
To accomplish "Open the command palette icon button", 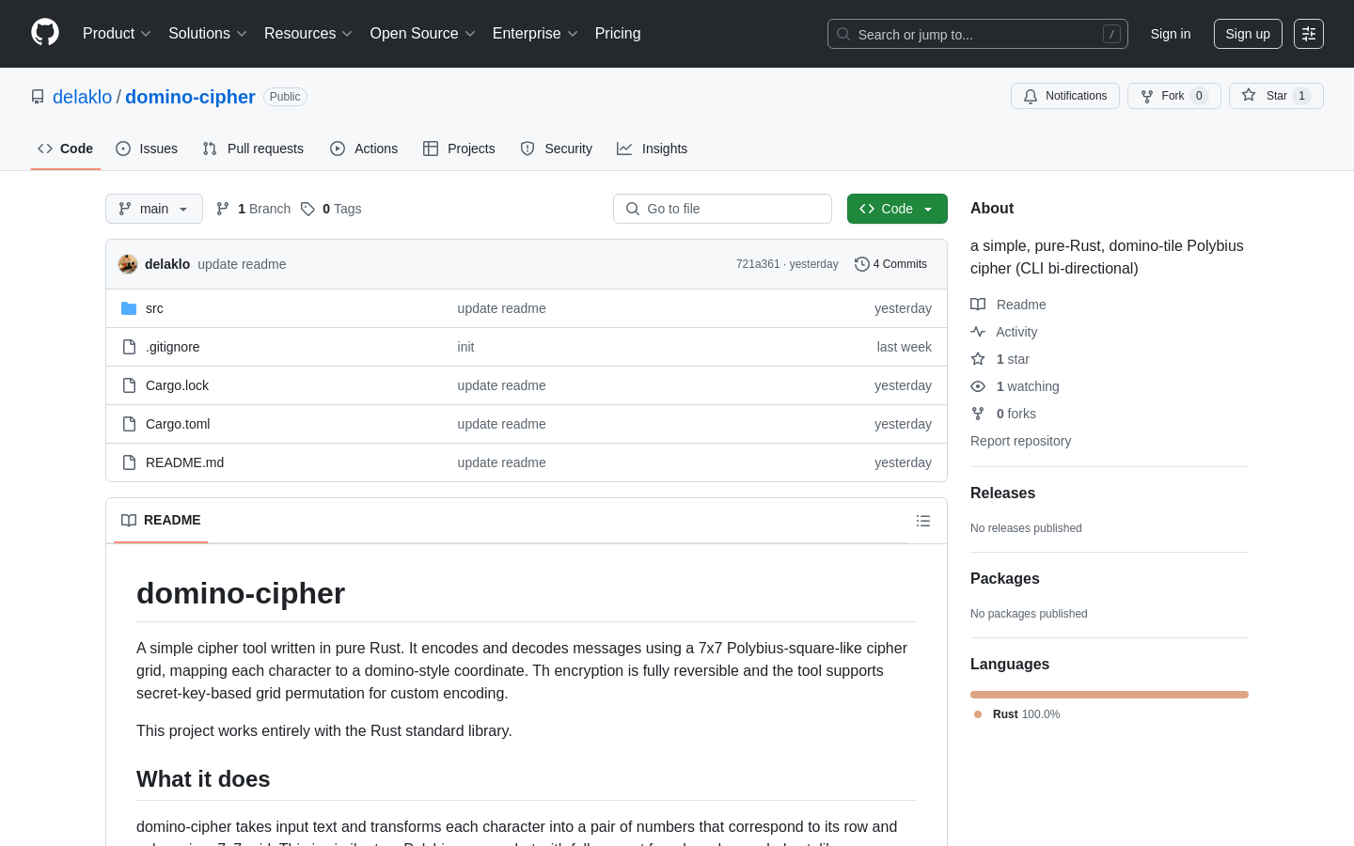I will click(1309, 34).
